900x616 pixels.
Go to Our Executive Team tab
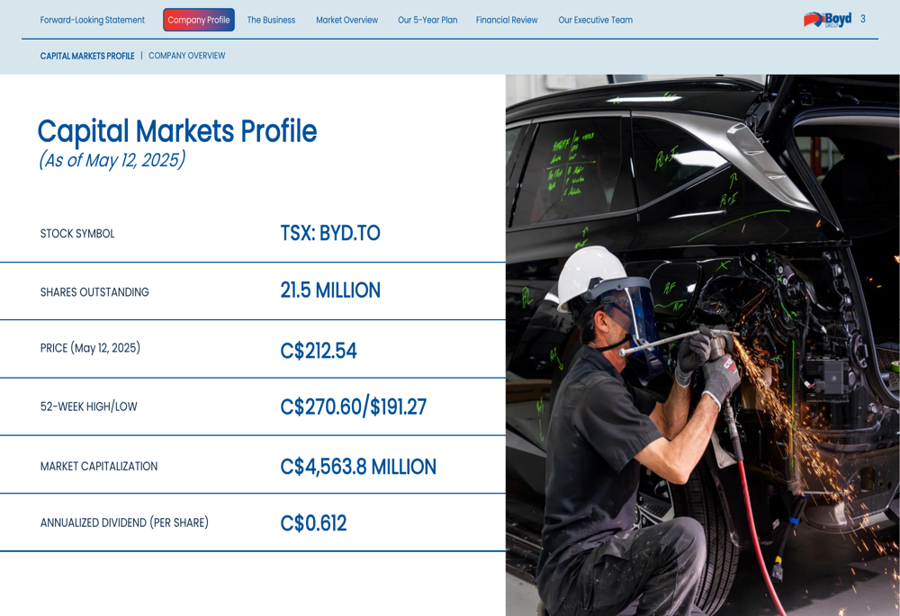(595, 20)
